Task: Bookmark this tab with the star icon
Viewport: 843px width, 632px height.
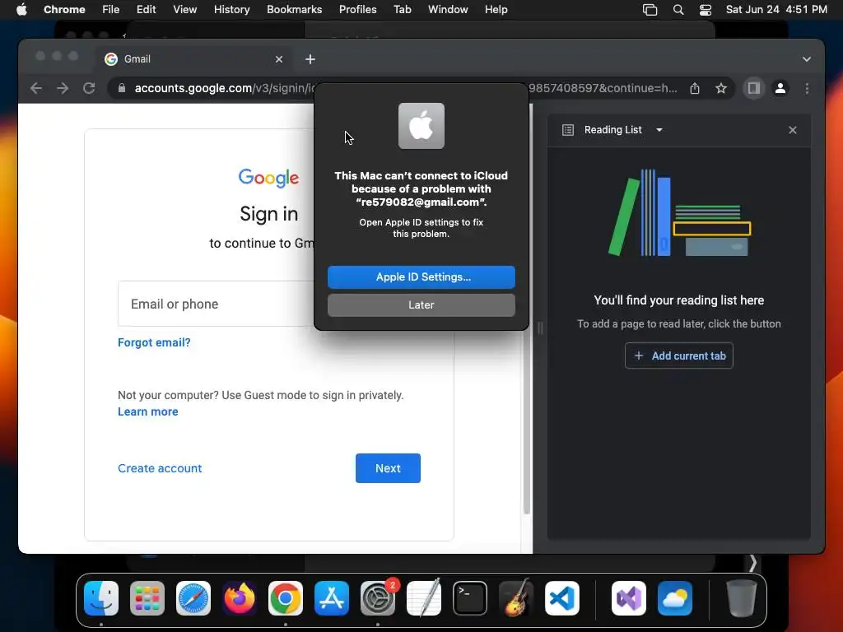Action: tap(721, 88)
